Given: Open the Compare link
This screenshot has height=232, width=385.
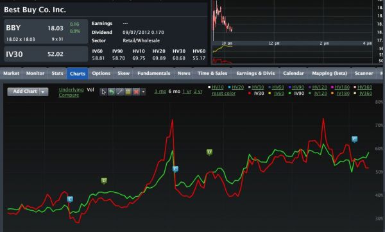Looking at the screenshot, I should pos(69,95).
